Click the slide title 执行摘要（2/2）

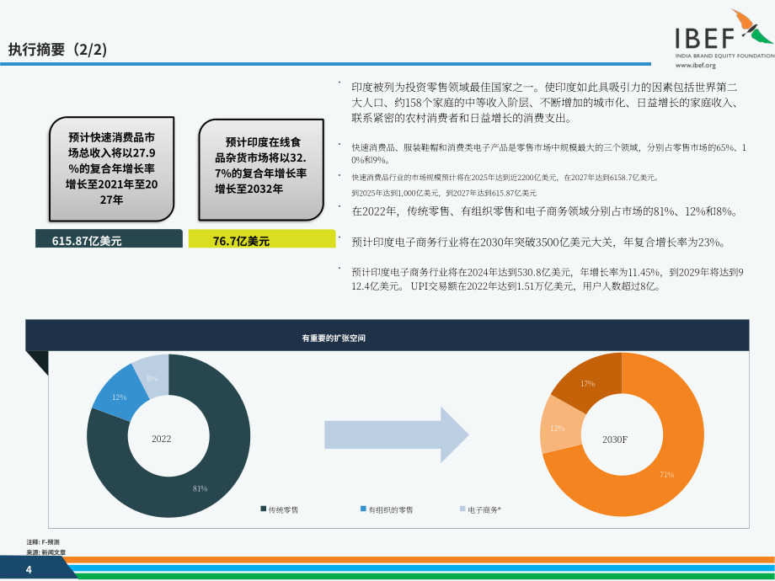click(x=57, y=50)
